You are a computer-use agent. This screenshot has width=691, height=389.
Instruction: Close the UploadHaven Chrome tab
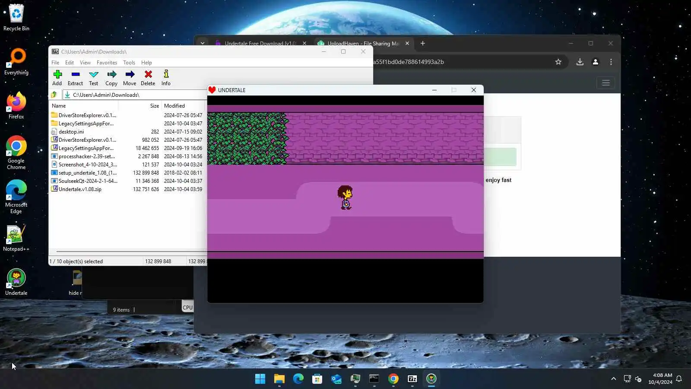[407, 43]
